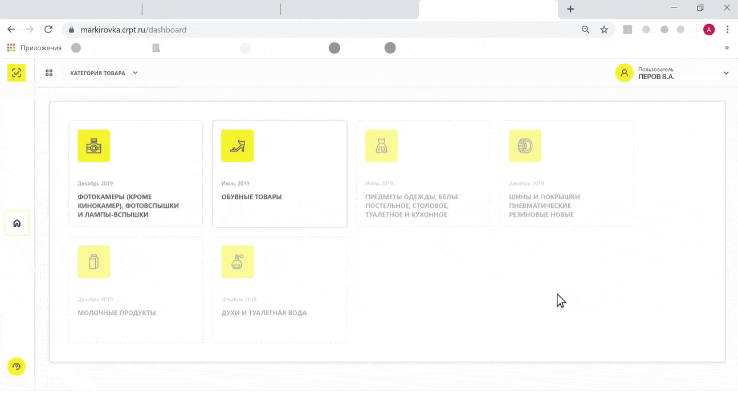Screen dimensions: 738x414
Task: Open the home icon in left sidebar
Action: click(17, 223)
